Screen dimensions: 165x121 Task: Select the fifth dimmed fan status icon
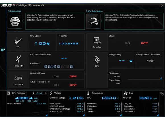(x=63, y=66)
